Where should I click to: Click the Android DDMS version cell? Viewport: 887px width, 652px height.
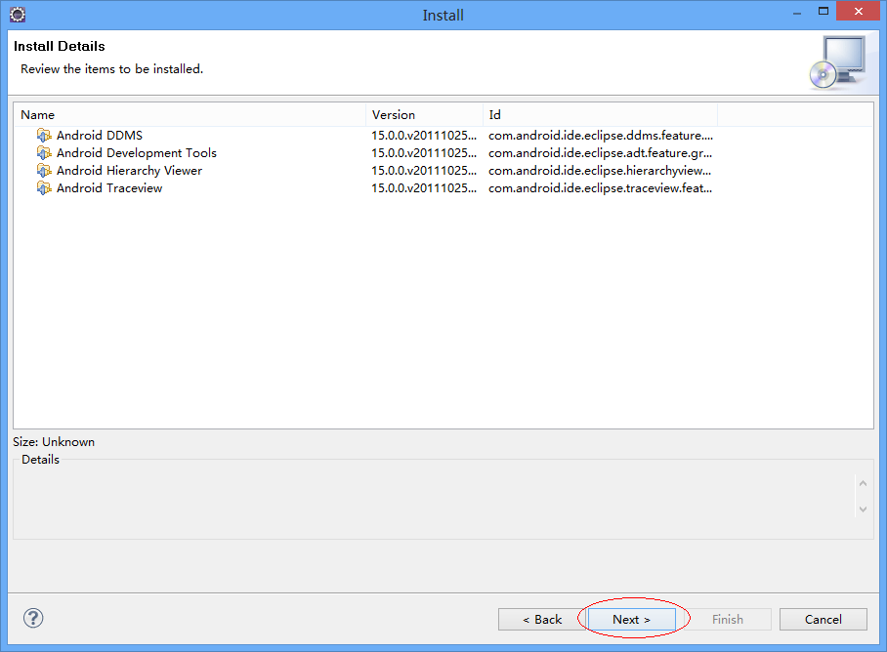pyautogui.click(x=424, y=136)
